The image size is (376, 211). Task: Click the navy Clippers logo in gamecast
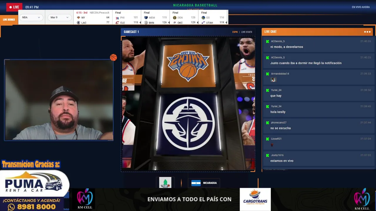click(189, 124)
